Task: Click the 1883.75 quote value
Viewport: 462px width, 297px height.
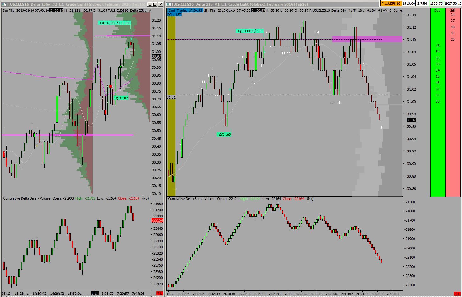Action: click(x=436, y=3)
